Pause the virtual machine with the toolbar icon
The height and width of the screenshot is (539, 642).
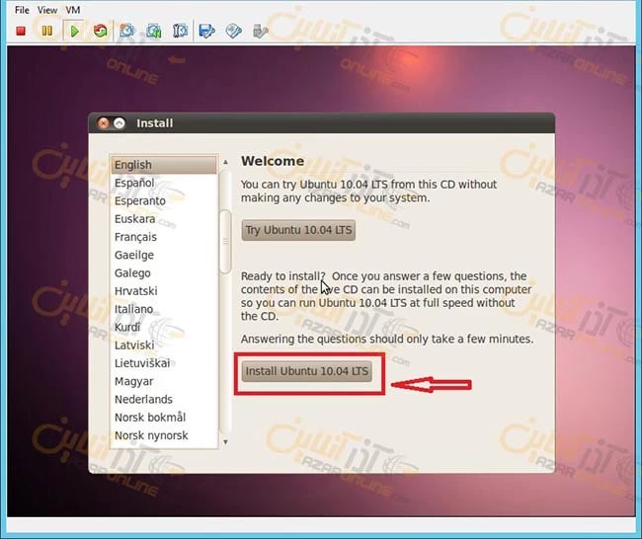click(47, 32)
